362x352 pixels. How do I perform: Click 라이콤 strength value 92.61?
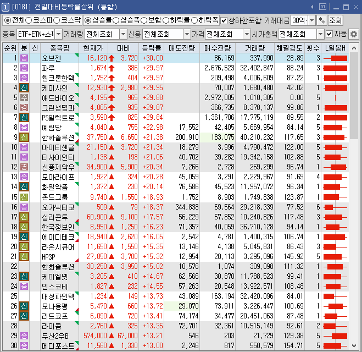tap(295, 326)
